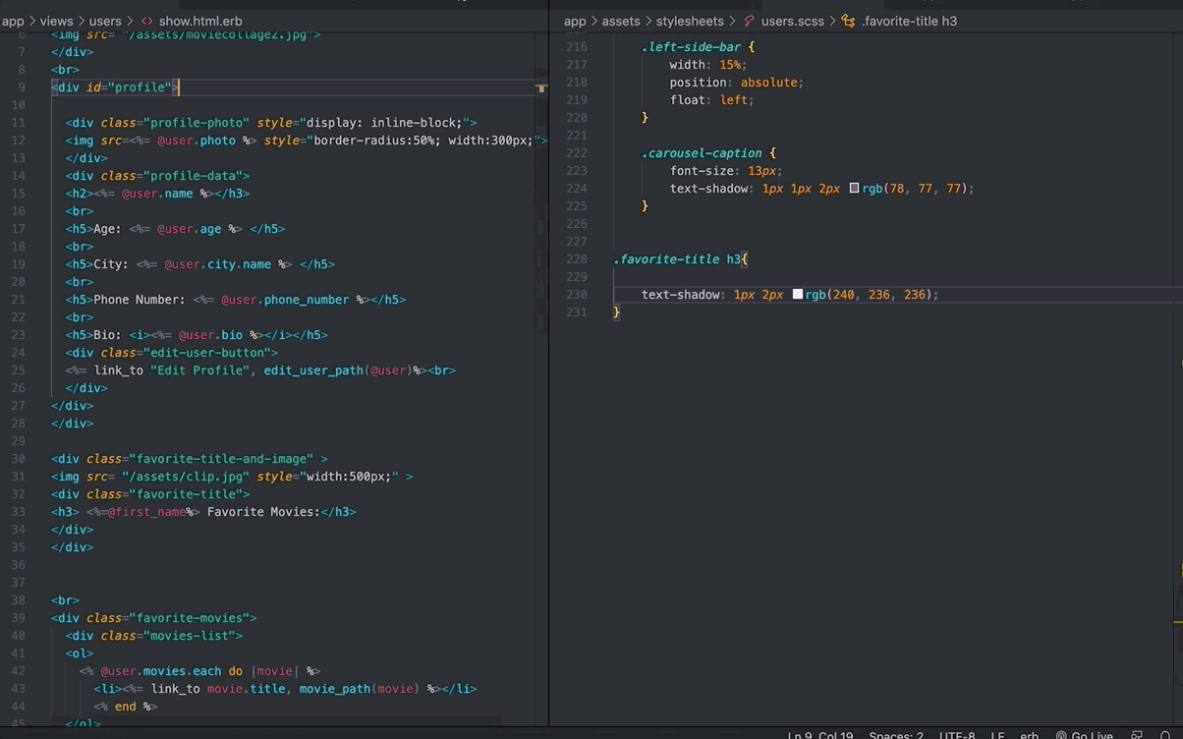Click 'Phone Number:' text on line 21

pos(140,300)
